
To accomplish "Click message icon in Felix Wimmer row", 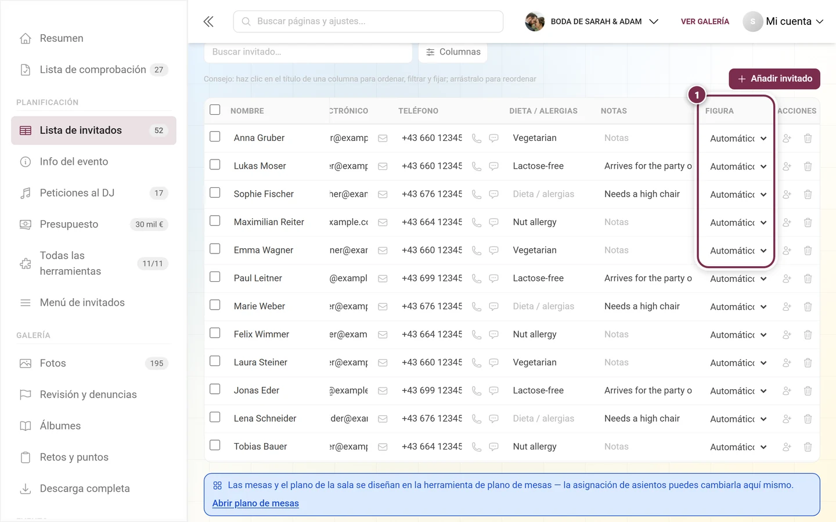I will (x=493, y=335).
